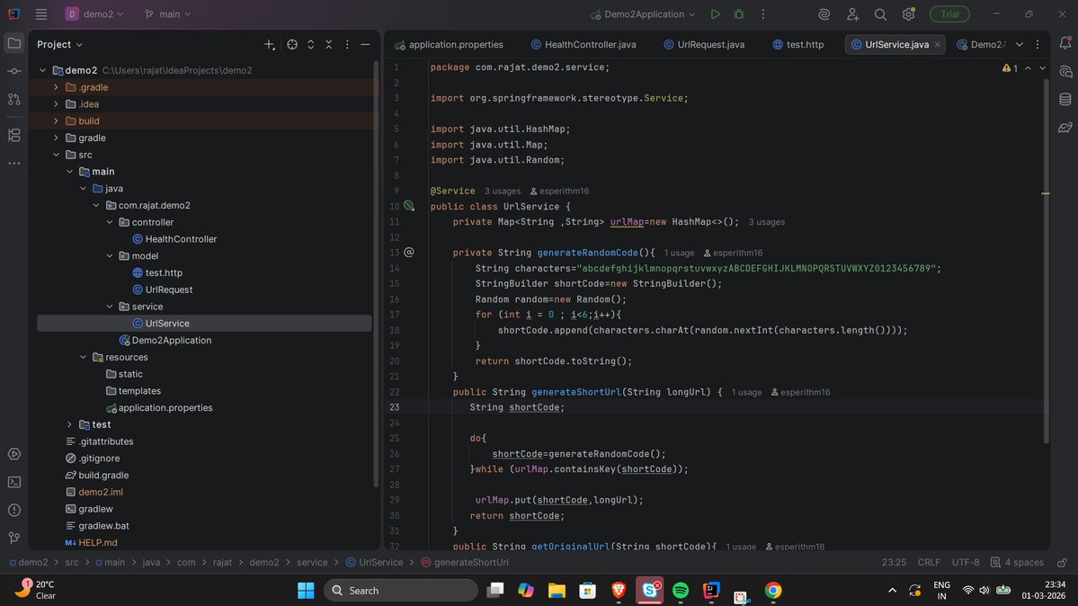Open the Commit tool window

coord(13,71)
